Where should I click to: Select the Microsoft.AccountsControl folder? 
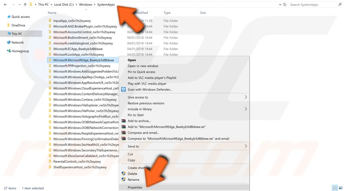[84, 32]
